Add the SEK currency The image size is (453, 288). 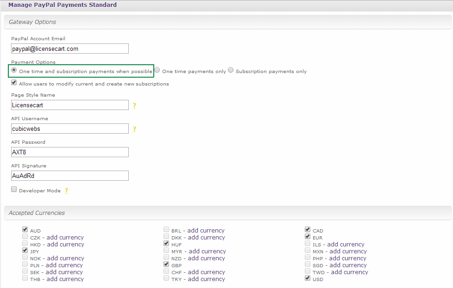[64, 272]
